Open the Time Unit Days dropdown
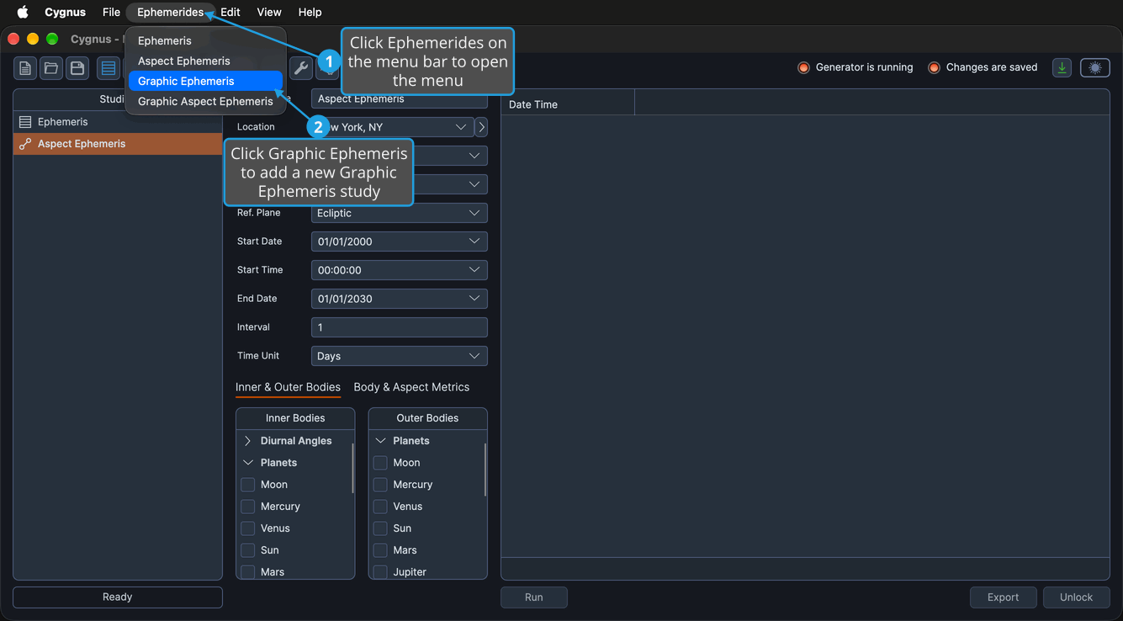This screenshot has width=1123, height=621. (x=400, y=356)
